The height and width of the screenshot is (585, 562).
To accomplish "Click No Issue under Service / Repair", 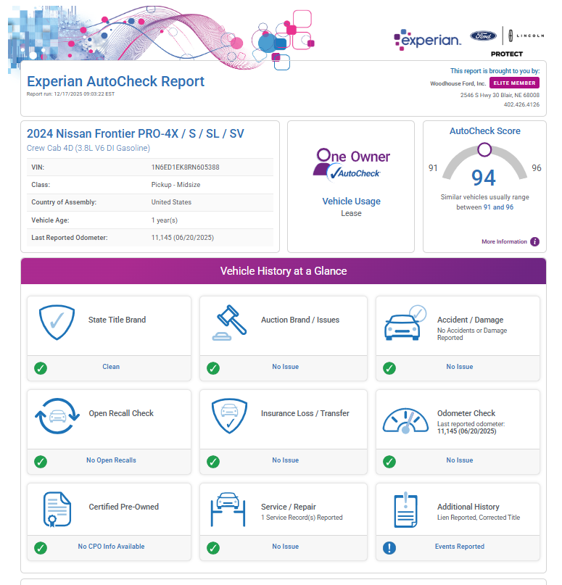I will 286,547.
